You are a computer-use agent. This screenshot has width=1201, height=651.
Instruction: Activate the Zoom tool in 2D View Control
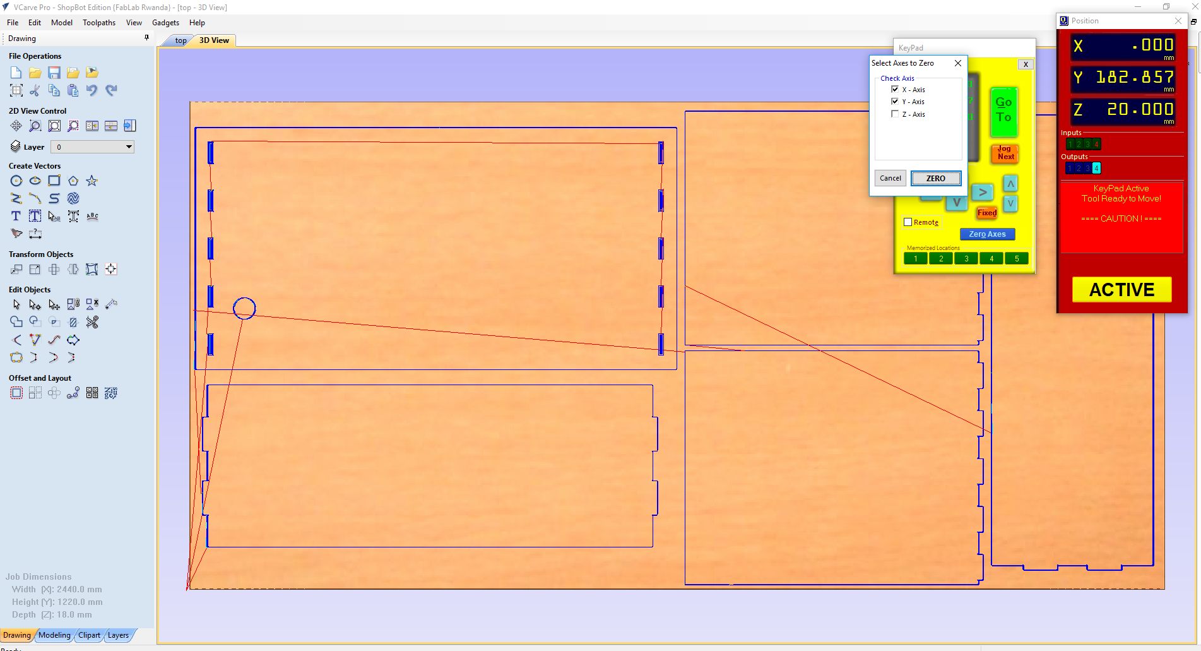click(35, 126)
